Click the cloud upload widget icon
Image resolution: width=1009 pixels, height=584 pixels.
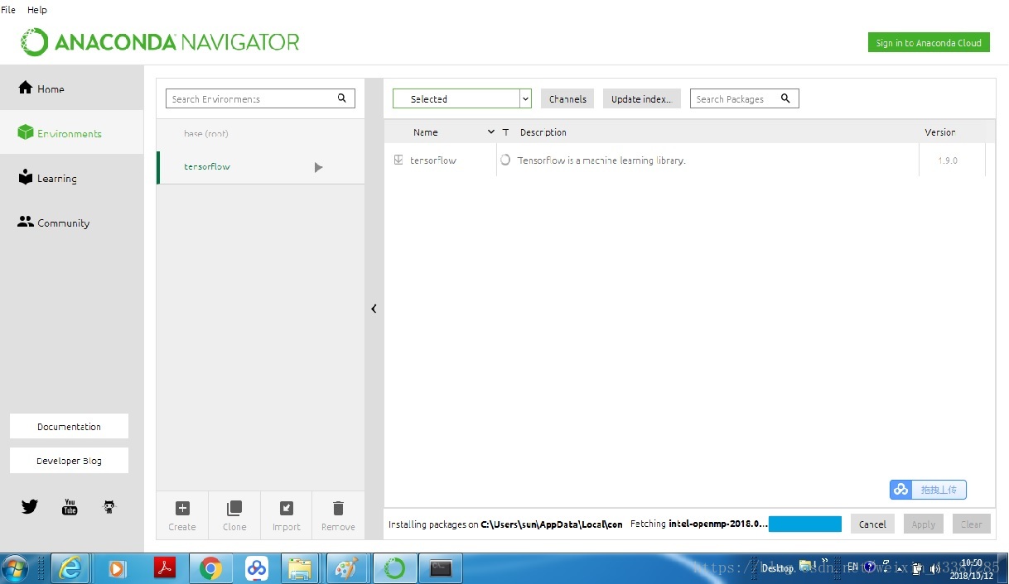900,490
